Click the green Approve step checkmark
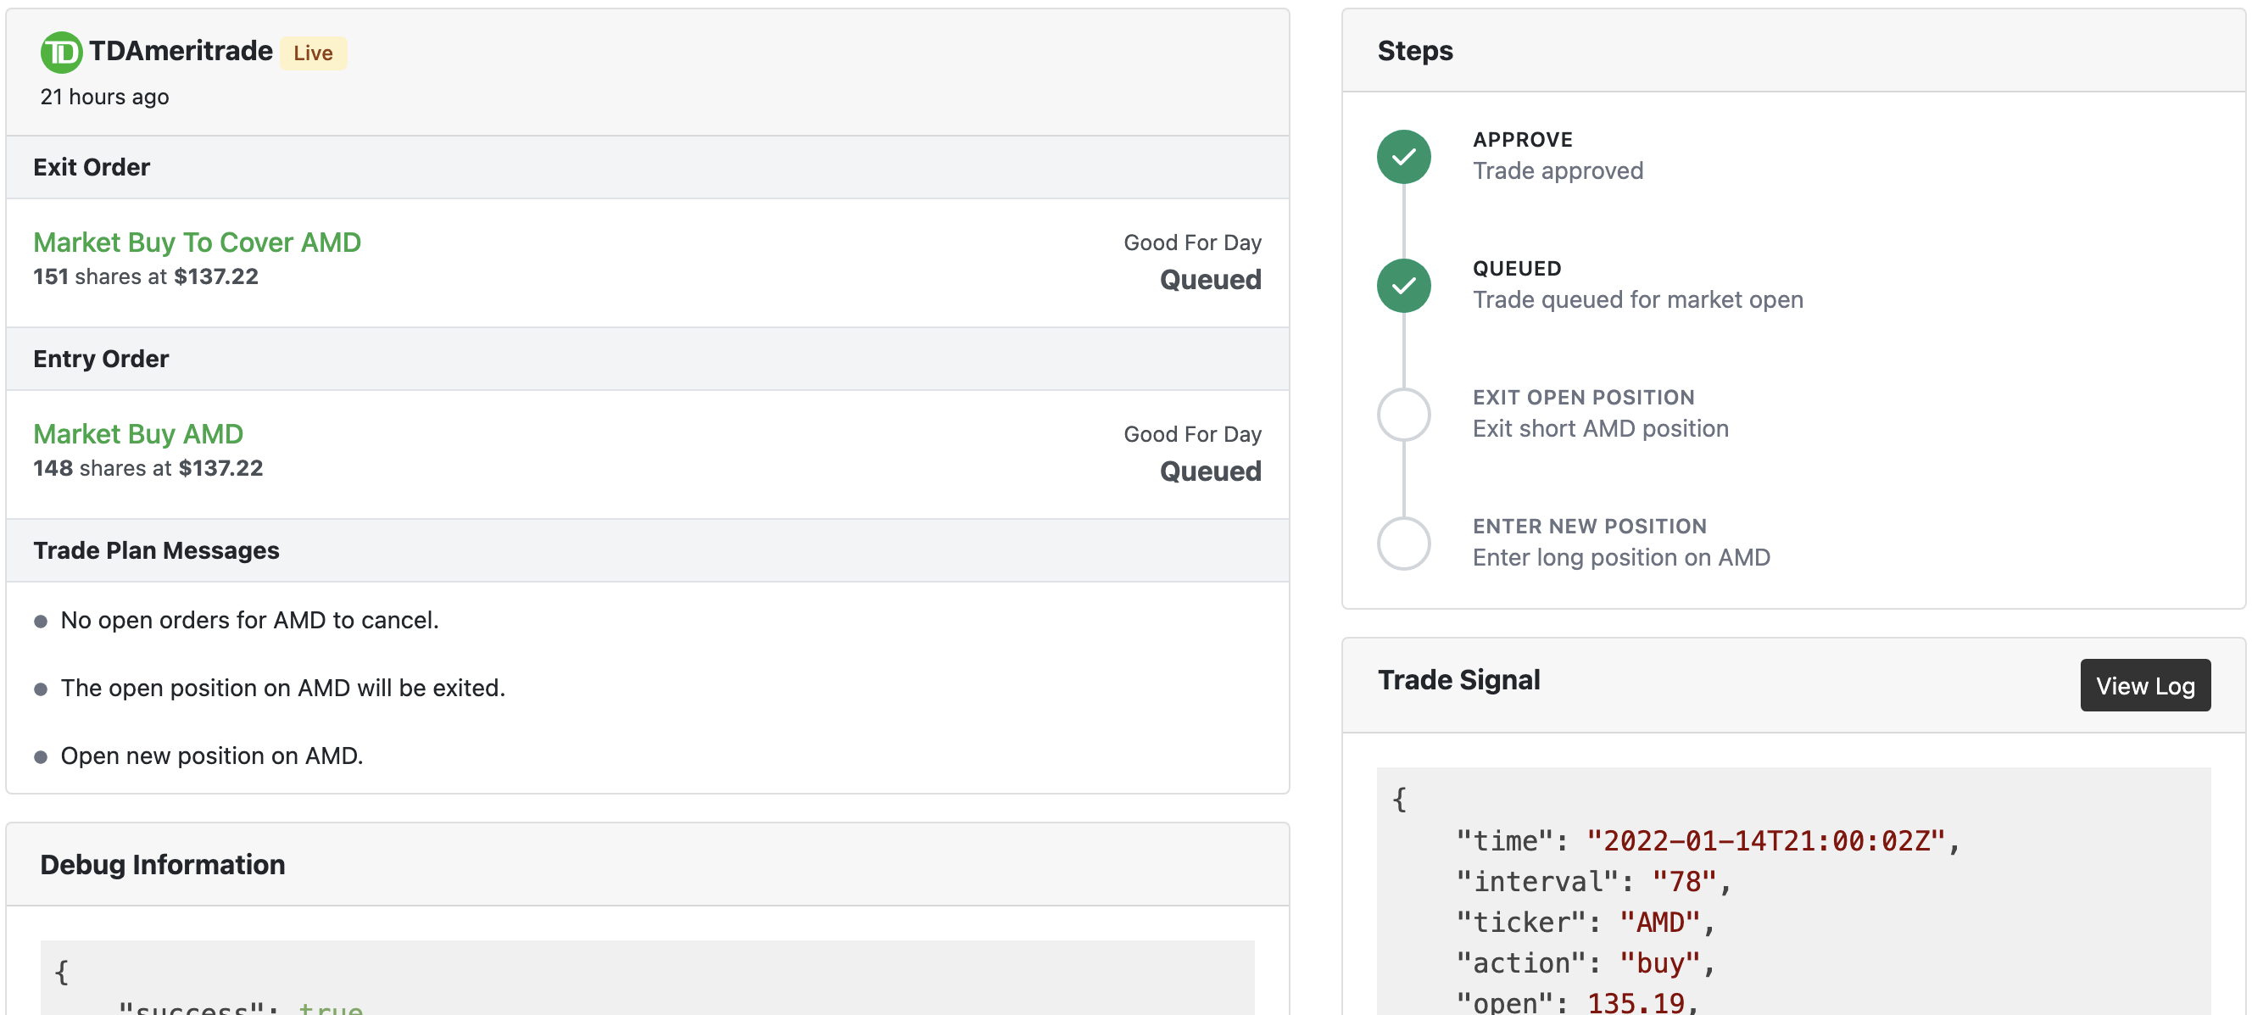The height and width of the screenshot is (1015, 2252). coord(1403,157)
